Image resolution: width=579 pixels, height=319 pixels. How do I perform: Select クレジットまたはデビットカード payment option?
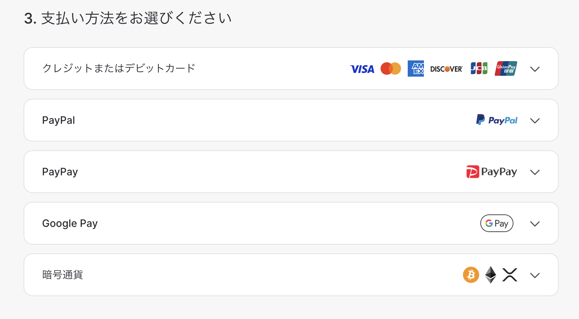291,69
